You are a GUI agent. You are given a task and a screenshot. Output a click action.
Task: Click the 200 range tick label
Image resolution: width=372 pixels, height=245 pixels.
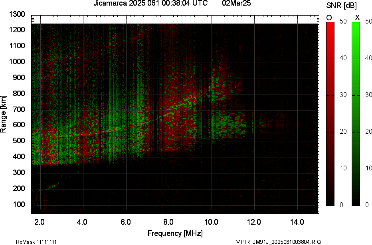point(19,188)
